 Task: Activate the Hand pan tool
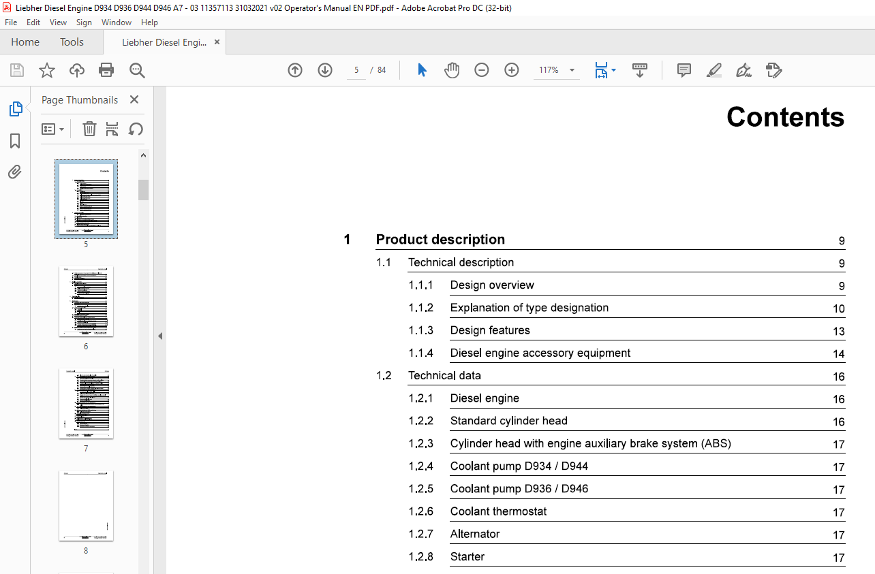pyautogui.click(x=452, y=70)
